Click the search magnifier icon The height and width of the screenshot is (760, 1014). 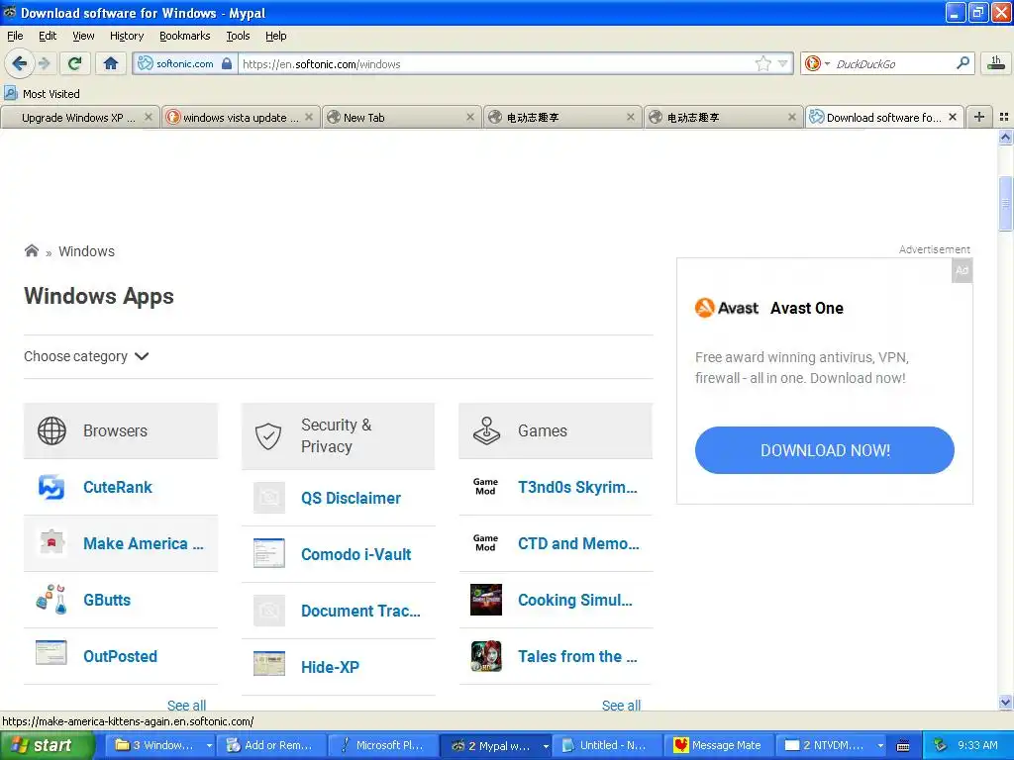(x=963, y=63)
